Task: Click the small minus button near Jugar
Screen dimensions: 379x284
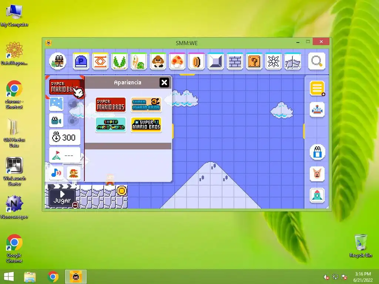Action: 76,205
